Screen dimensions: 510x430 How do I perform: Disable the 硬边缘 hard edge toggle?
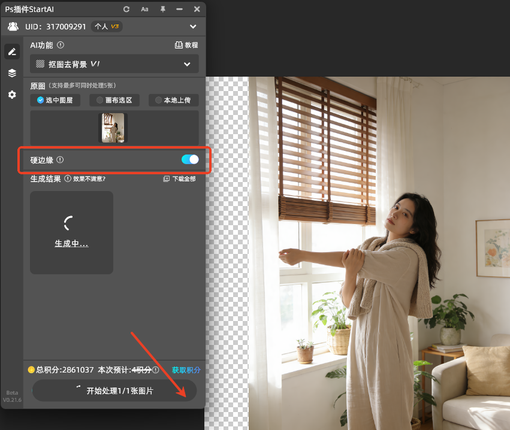[x=189, y=159]
